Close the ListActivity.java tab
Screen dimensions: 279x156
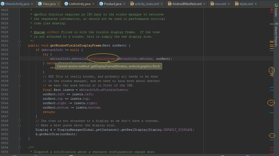(x=93, y=4)
